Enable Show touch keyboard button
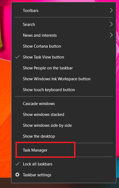This screenshot has height=188, width=119. pos(64,90)
